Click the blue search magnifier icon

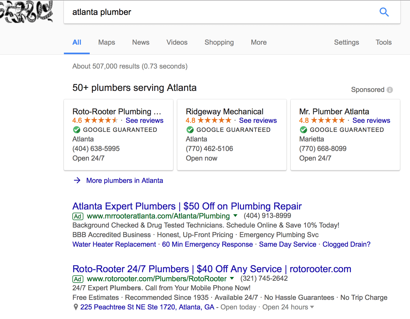pos(384,12)
